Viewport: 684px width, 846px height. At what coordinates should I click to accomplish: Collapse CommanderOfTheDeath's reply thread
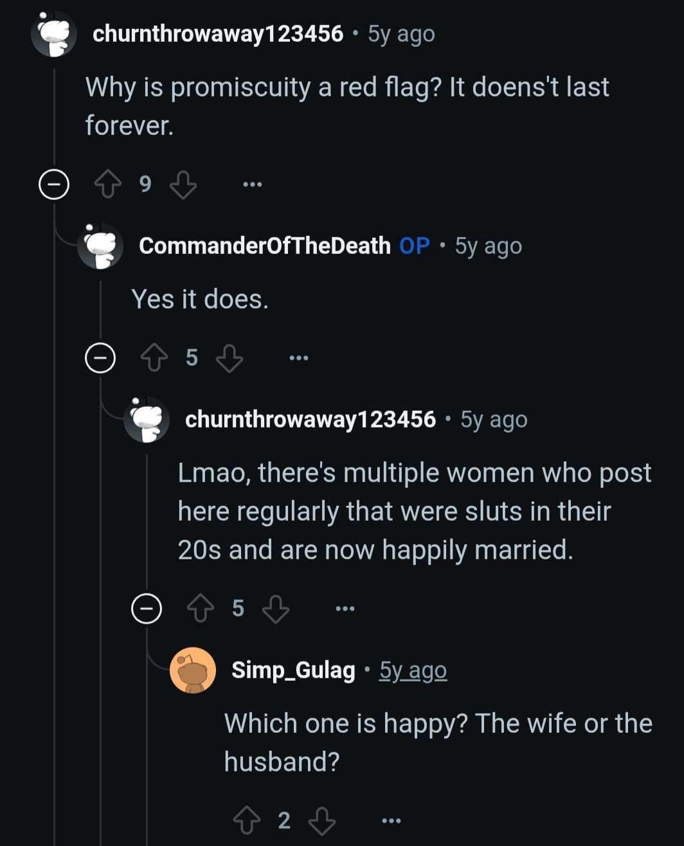click(x=100, y=358)
